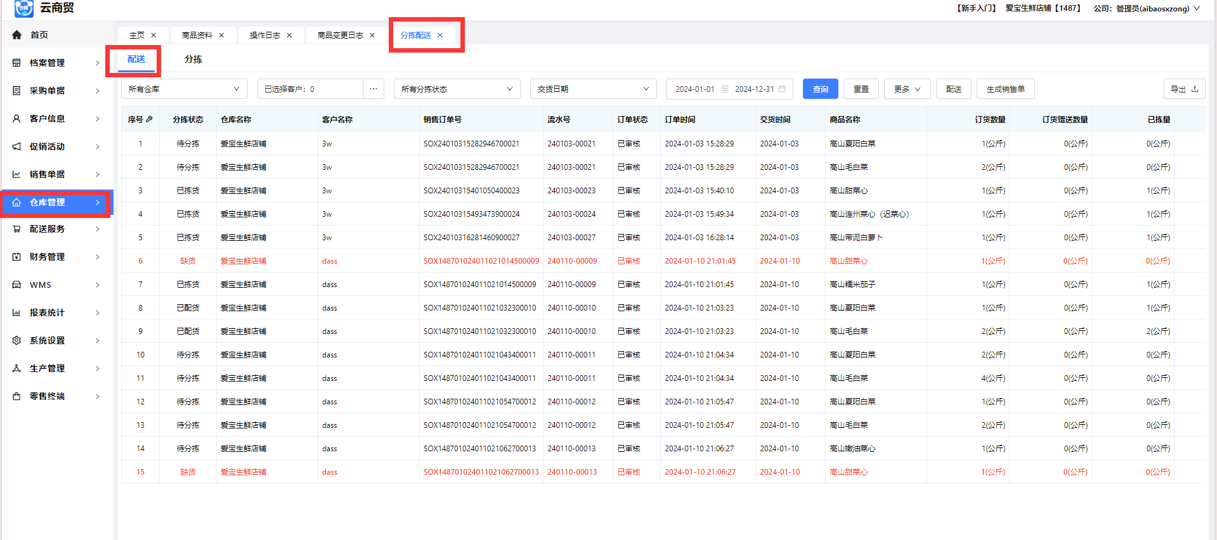
Task: Click the start date field 2024-01-01
Action: (694, 89)
